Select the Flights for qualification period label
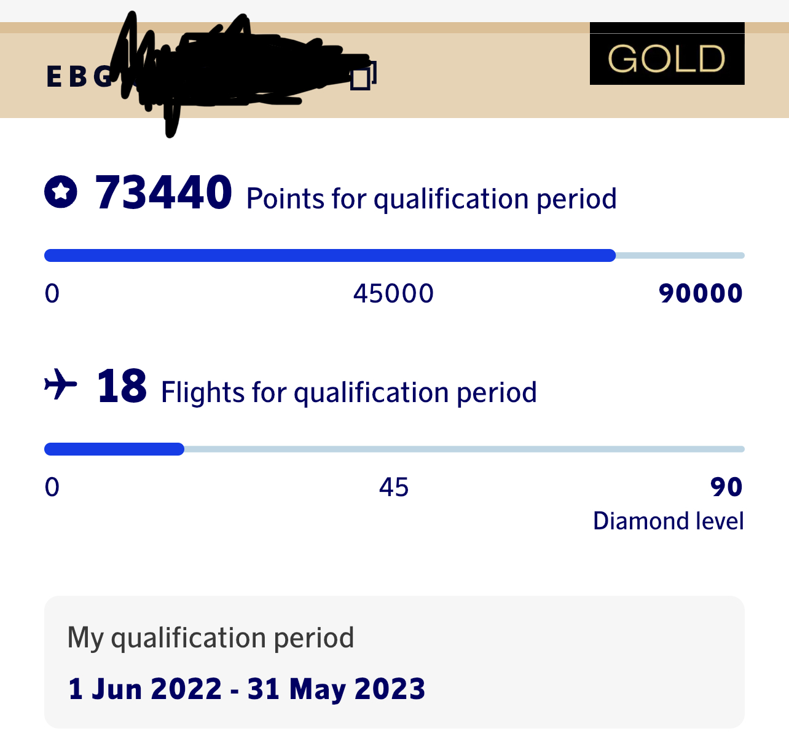The height and width of the screenshot is (739, 789). pos(348,393)
